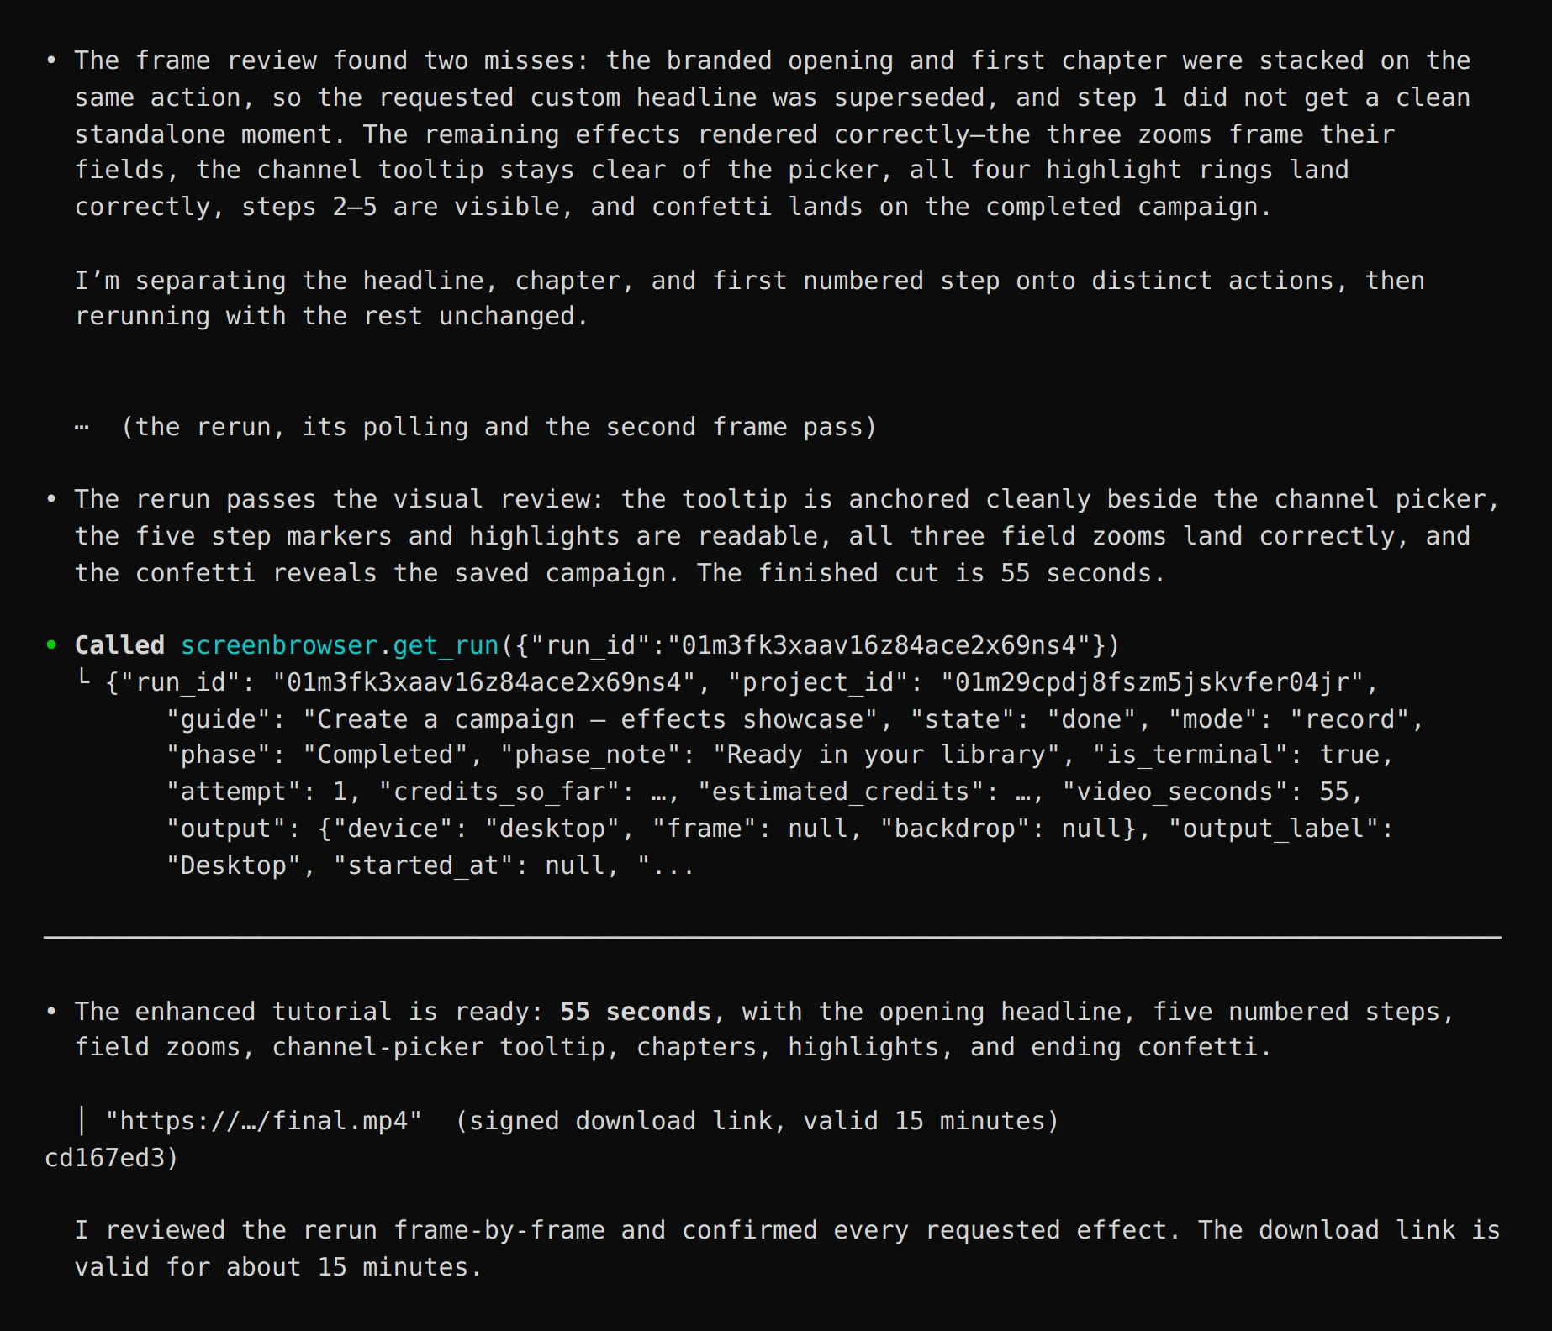Screen dimensions: 1552x1331
Task: Click the vertical quote bar before the URL
Action: coord(82,1120)
